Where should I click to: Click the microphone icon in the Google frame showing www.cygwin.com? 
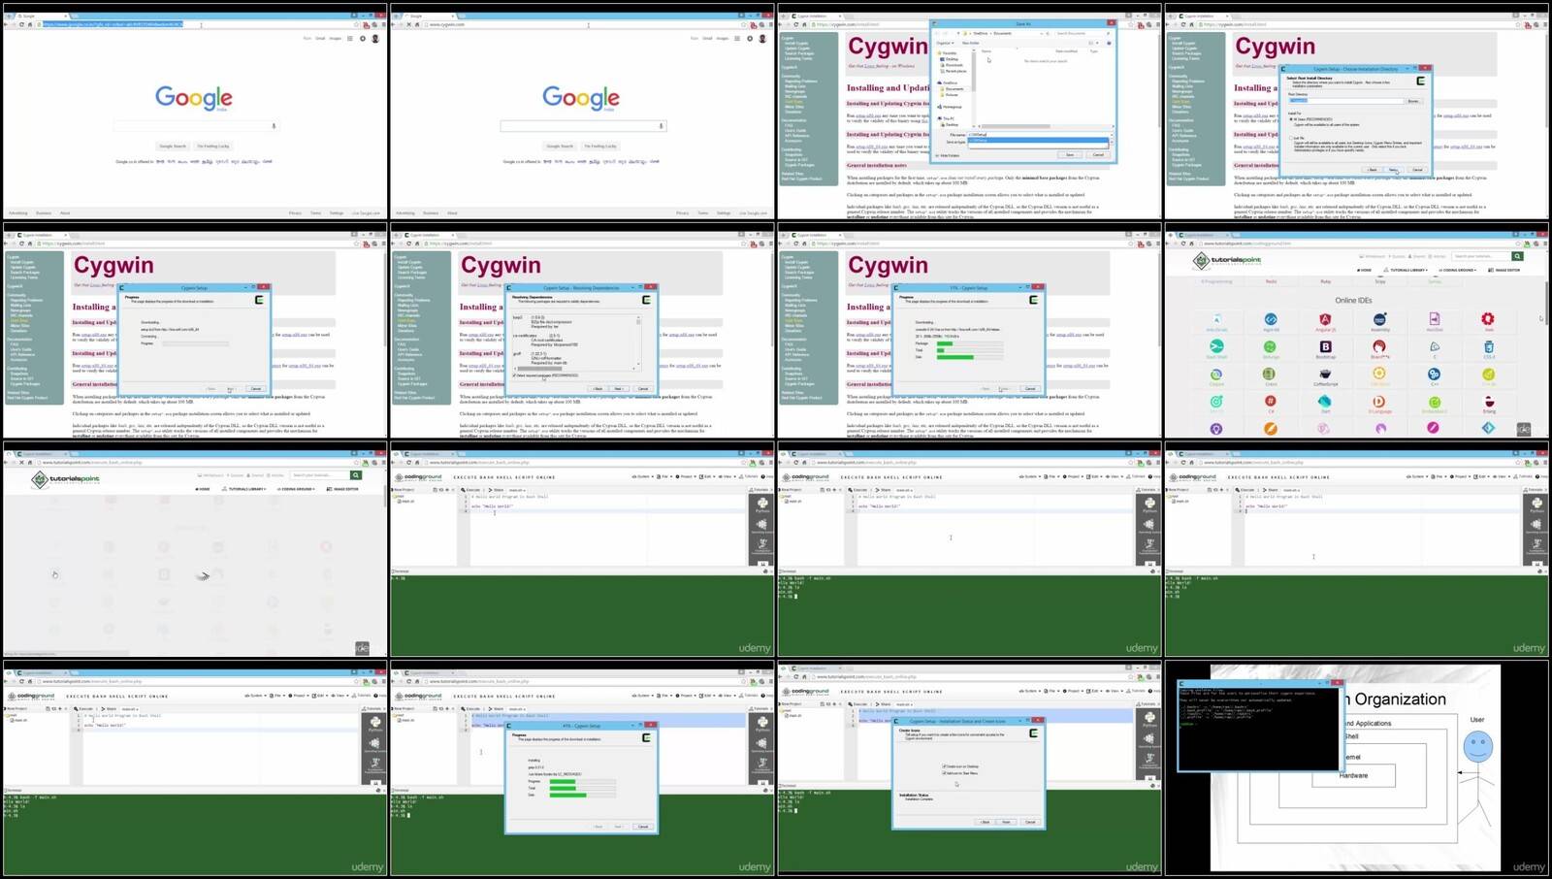coord(661,126)
